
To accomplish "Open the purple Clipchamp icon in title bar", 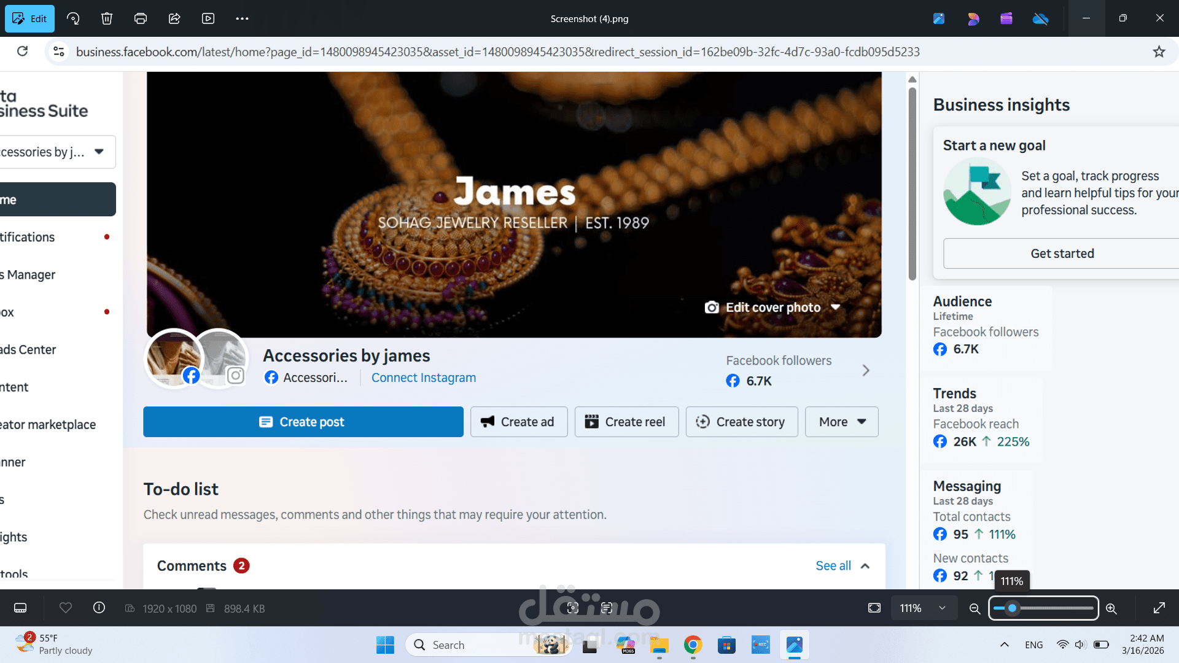I will tap(1006, 18).
